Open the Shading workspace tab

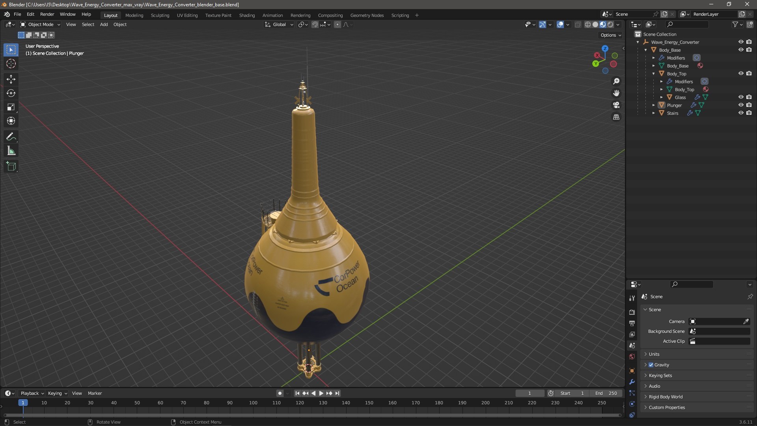coord(247,15)
